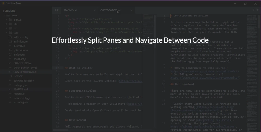
Task: Switch to the CONTRIBUTING.md tab
Action: (x=111, y=10)
